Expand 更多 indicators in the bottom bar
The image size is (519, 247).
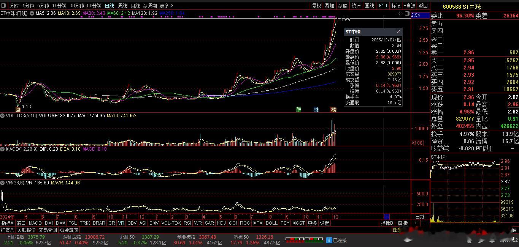click(x=312, y=223)
